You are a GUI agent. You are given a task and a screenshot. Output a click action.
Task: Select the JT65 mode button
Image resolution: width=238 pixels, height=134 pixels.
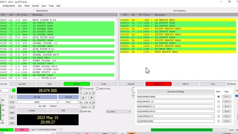[x=12, y=123]
